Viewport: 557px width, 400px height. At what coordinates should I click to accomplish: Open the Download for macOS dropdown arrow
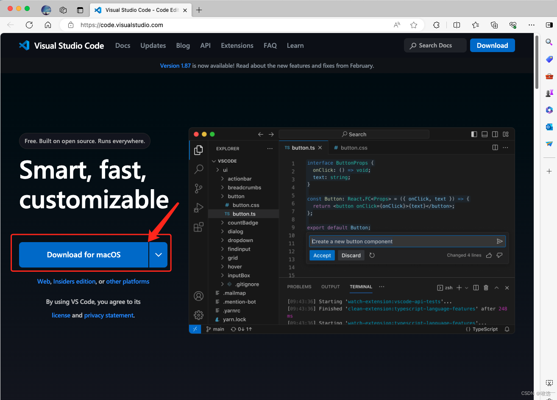(x=159, y=254)
